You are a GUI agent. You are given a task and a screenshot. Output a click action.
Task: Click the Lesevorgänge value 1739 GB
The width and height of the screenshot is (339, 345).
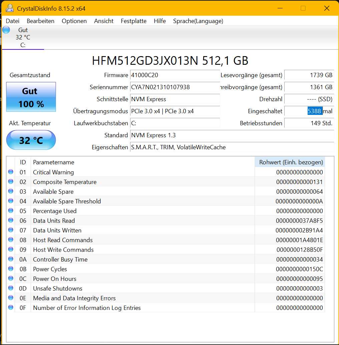coord(309,75)
